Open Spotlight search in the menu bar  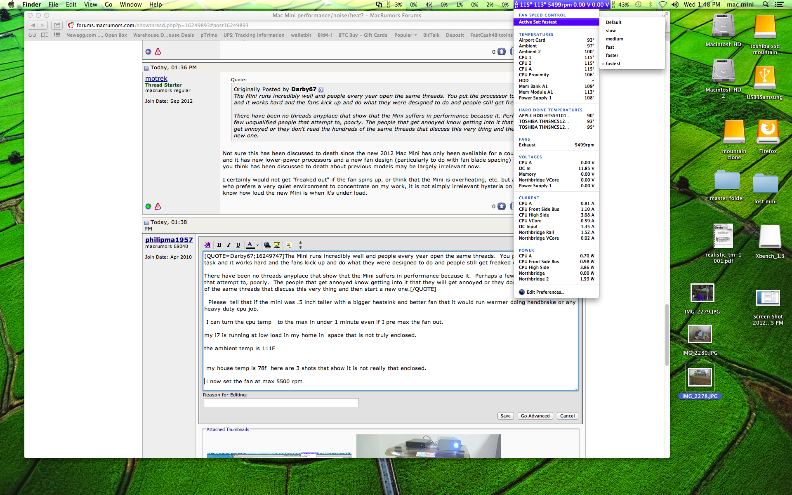[766, 5]
